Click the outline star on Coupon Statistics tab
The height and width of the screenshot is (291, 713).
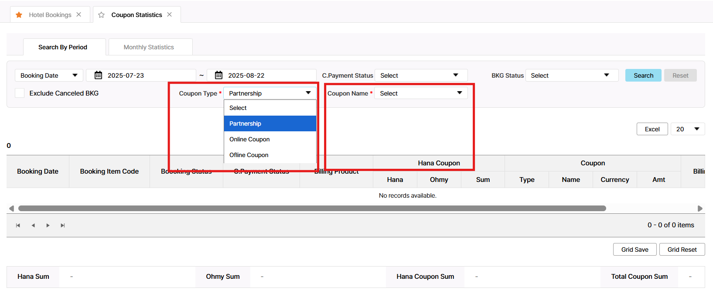tap(102, 15)
